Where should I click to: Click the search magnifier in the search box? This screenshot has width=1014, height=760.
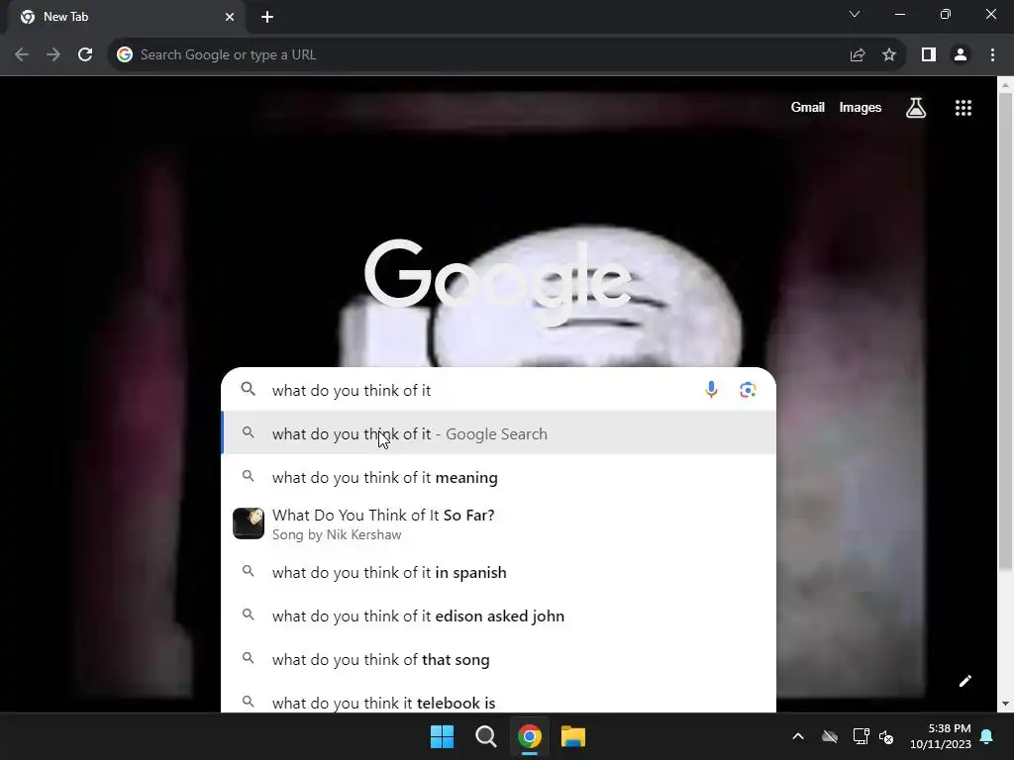point(249,389)
